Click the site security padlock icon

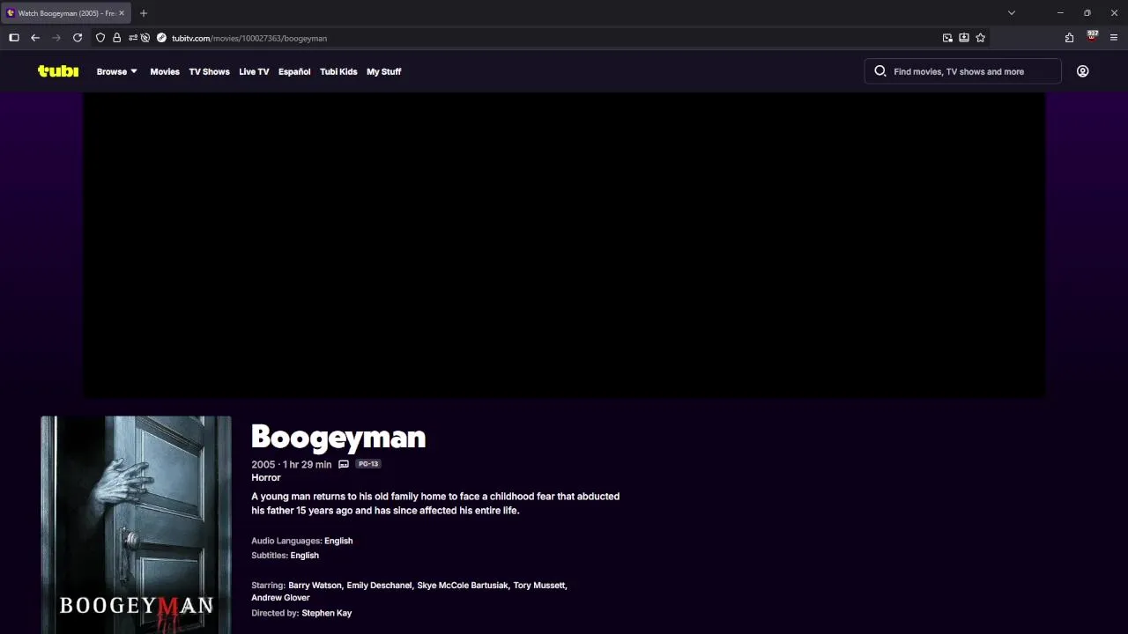point(116,38)
